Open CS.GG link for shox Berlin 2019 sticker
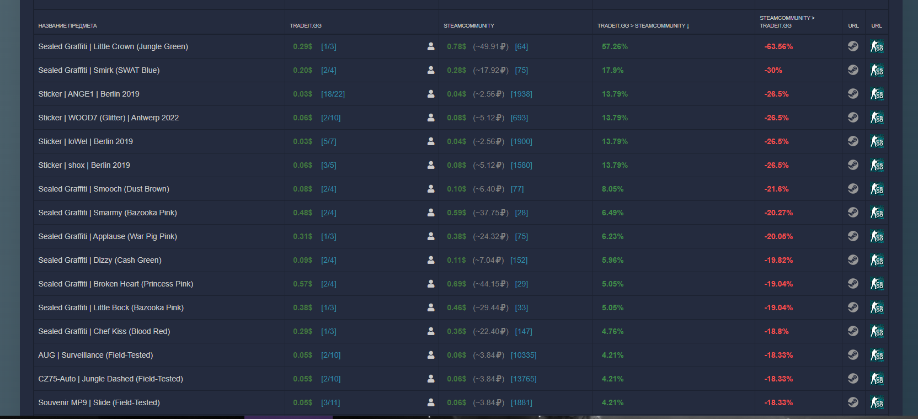The height and width of the screenshot is (419, 918). click(x=877, y=165)
